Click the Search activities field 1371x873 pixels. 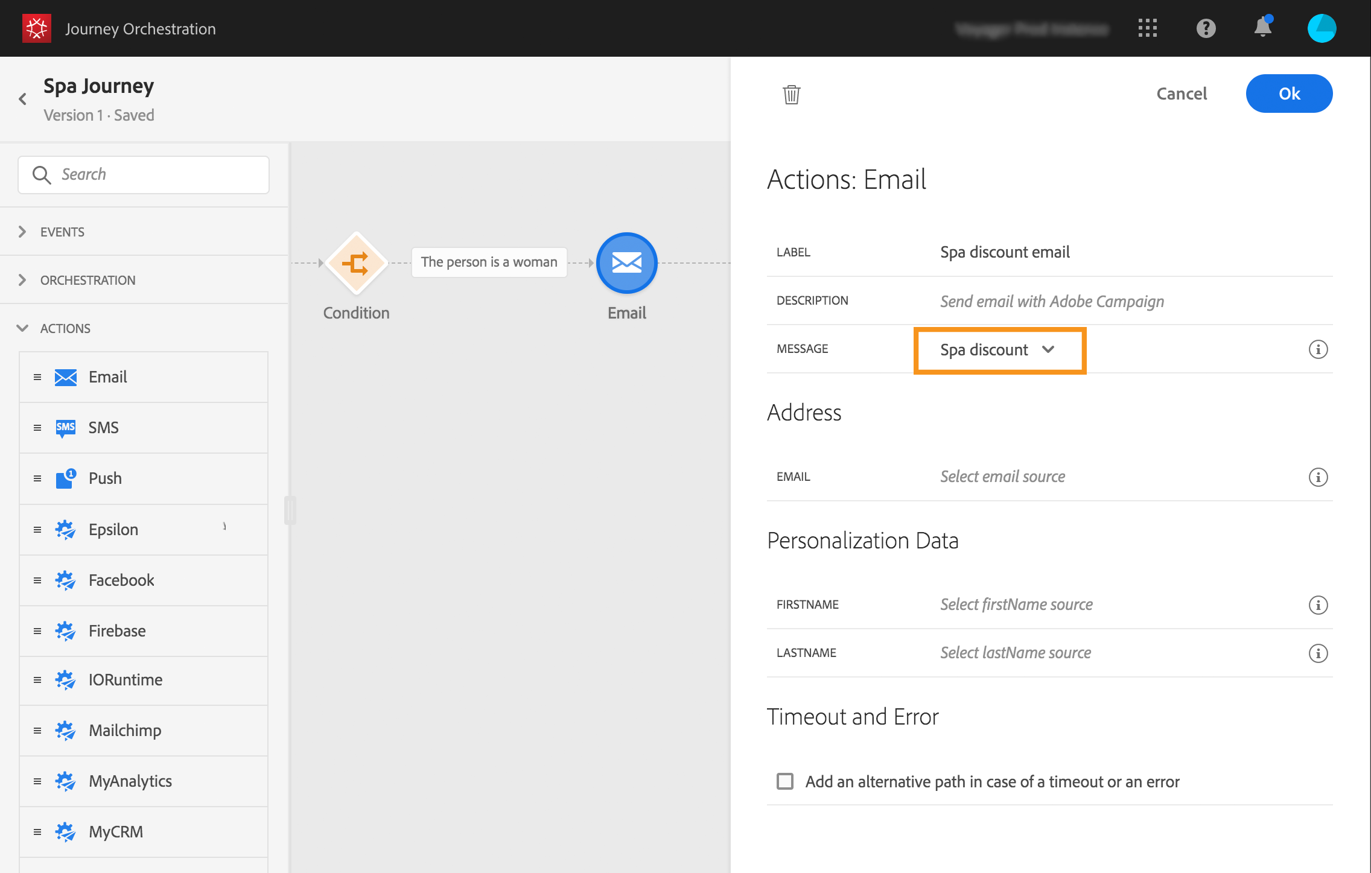(144, 174)
